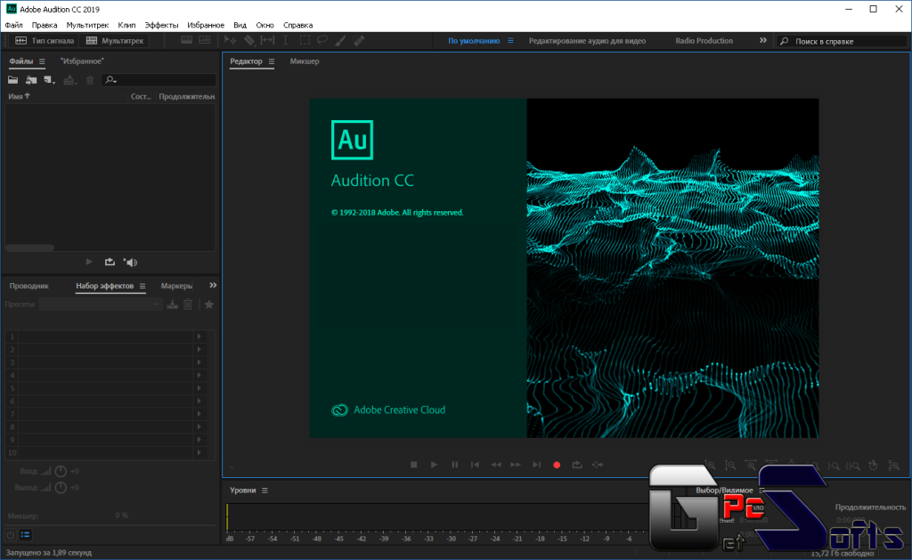Select the Paintbrush Selection tool
The width and height of the screenshot is (912, 560).
(340, 41)
